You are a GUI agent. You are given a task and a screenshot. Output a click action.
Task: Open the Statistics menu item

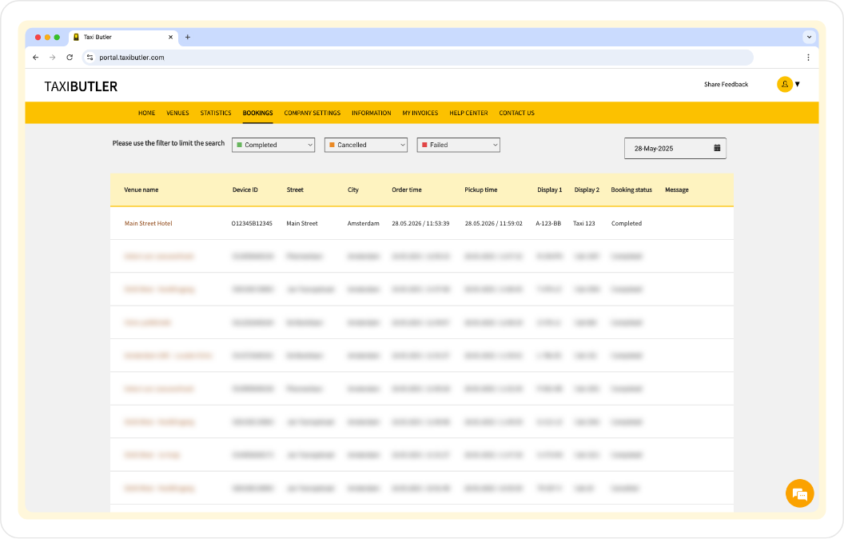click(216, 113)
